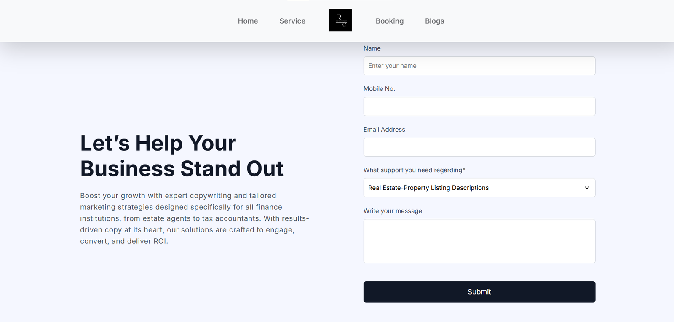
Task: Go to the Home page
Action: point(248,21)
